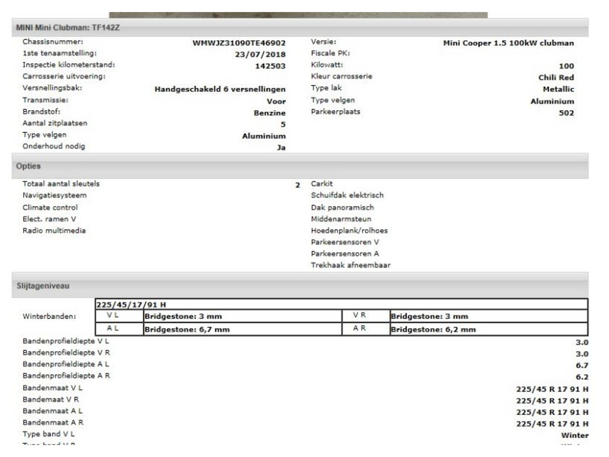Click the Winterbanden label
Screen dimensions: 609x457
pos(49,316)
